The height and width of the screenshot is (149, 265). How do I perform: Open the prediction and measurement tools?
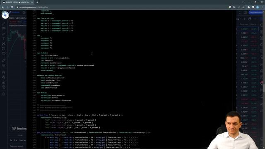pyautogui.click(x=4, y=49)
